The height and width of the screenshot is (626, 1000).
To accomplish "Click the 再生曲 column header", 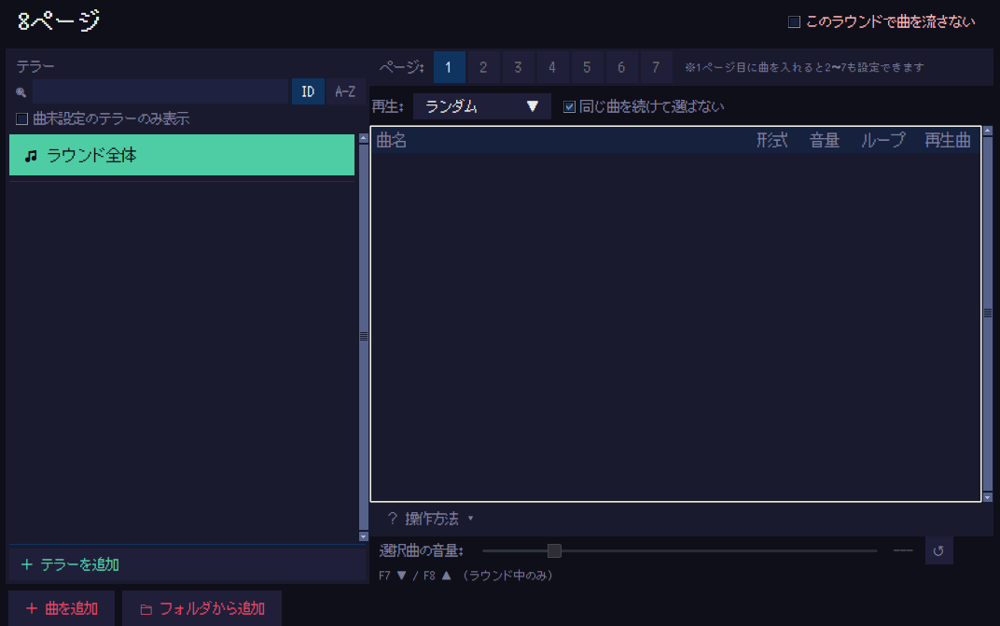I will [948, 140].
